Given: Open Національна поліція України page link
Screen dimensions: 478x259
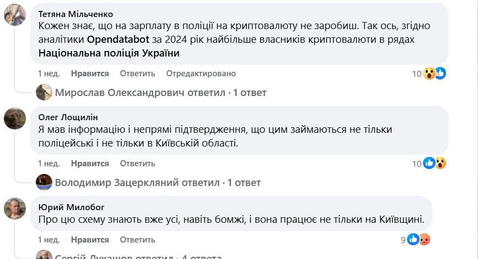Looking at the screenshot, I should click(x=109, y=53).
